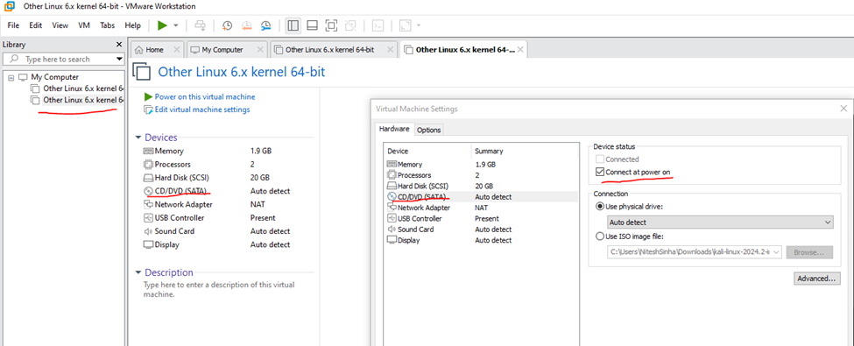Close the Library panel with its X
The width and height of the screenshot is (854, 346).
119,45
